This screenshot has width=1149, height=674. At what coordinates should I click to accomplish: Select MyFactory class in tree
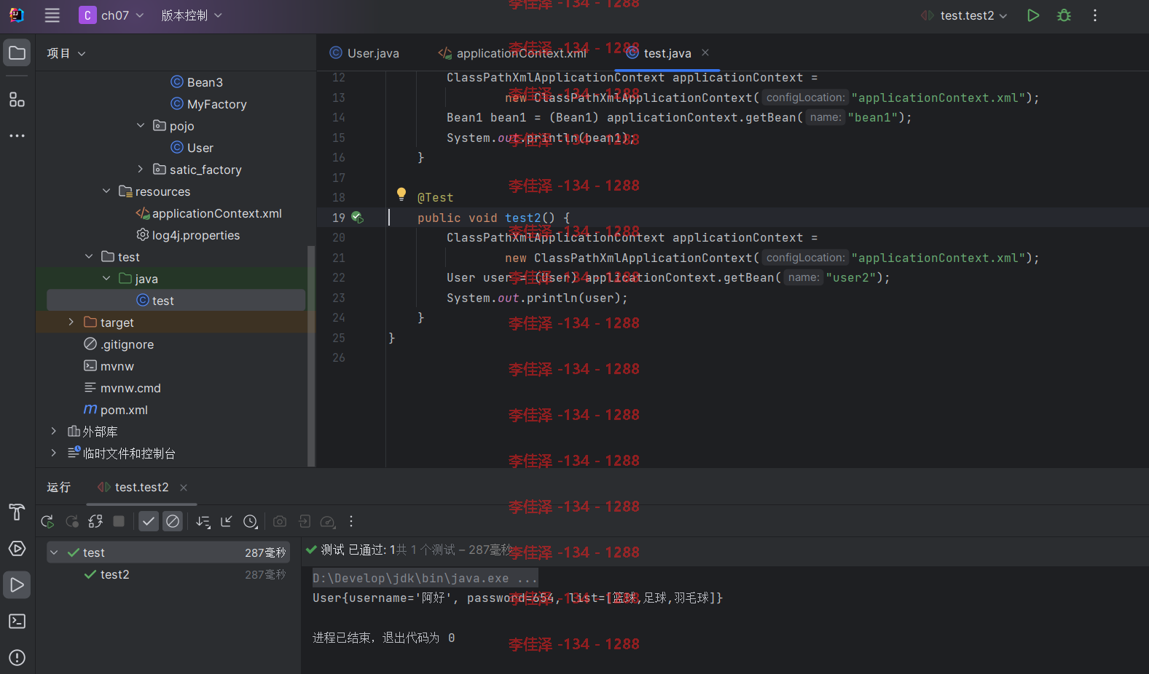(x=208, y=104)
